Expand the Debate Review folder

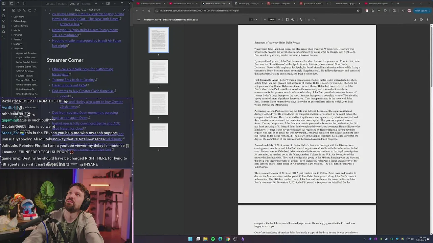[x=21, y=26]
